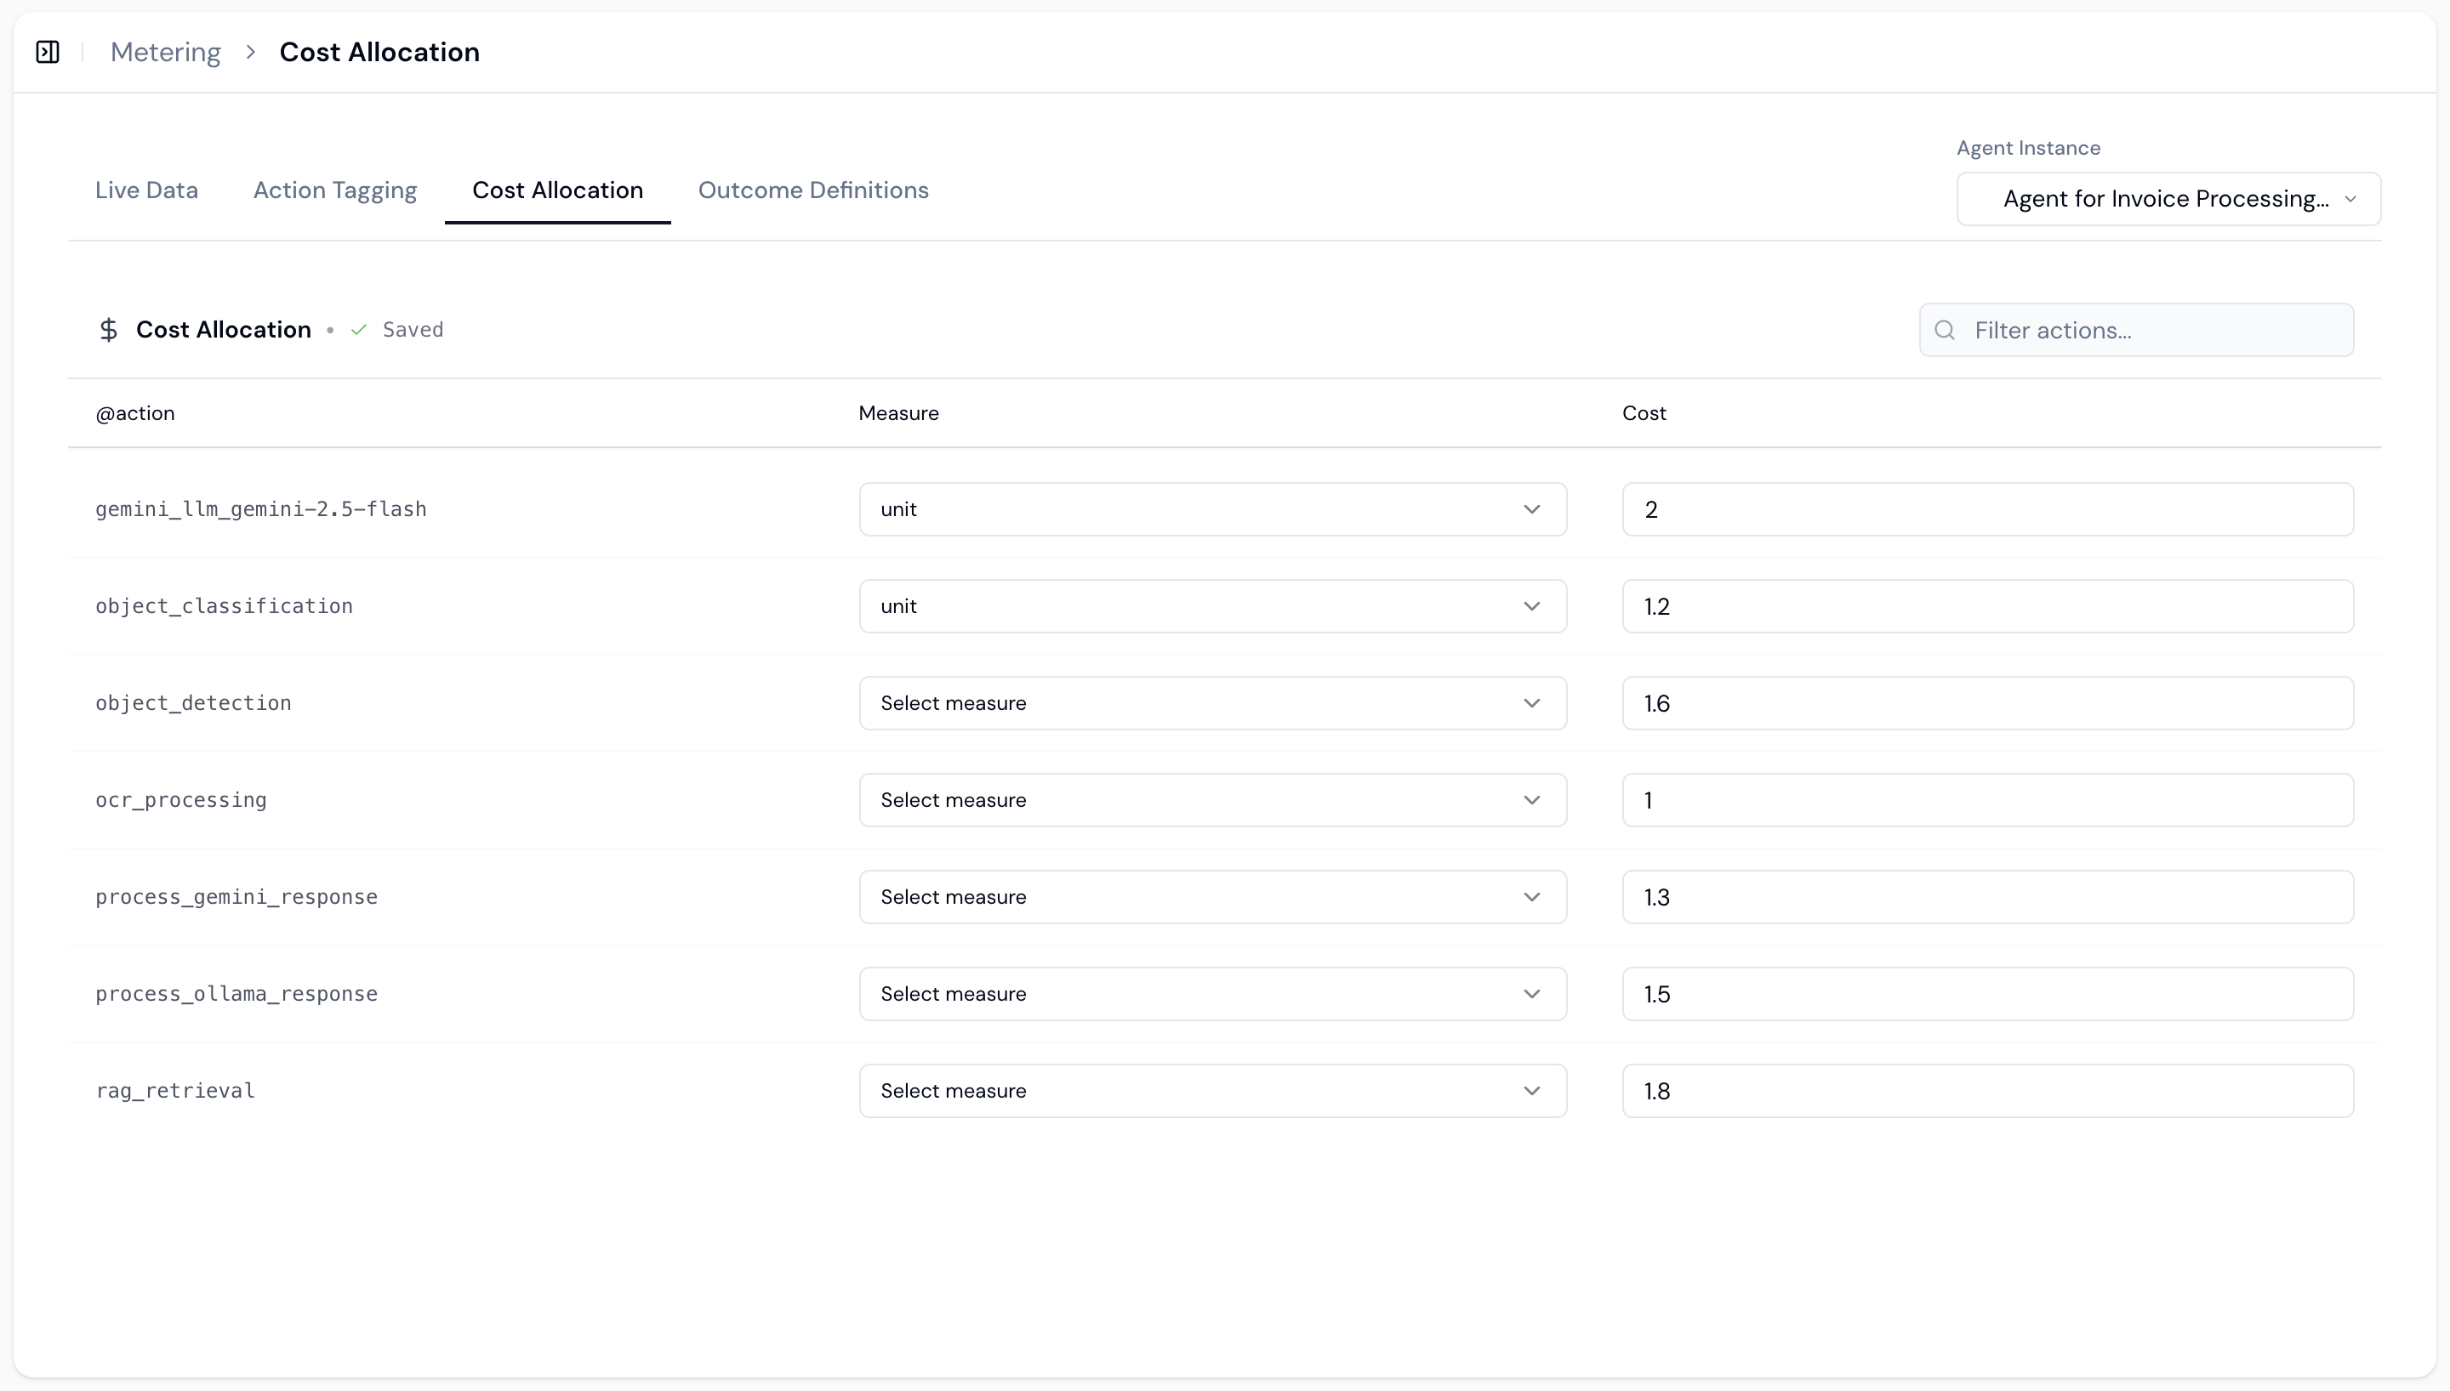Open the Agent for Invoice Processing instance dropdown
Image resolution: width=2450 pixels, height=1391 pixels.
[x=2168, y=199]
